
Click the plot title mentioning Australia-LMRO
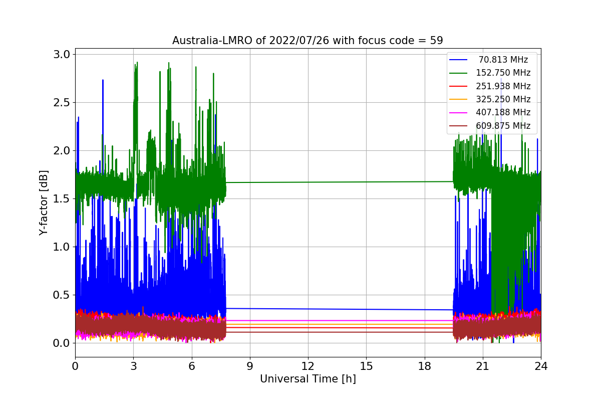pos(308,41)
